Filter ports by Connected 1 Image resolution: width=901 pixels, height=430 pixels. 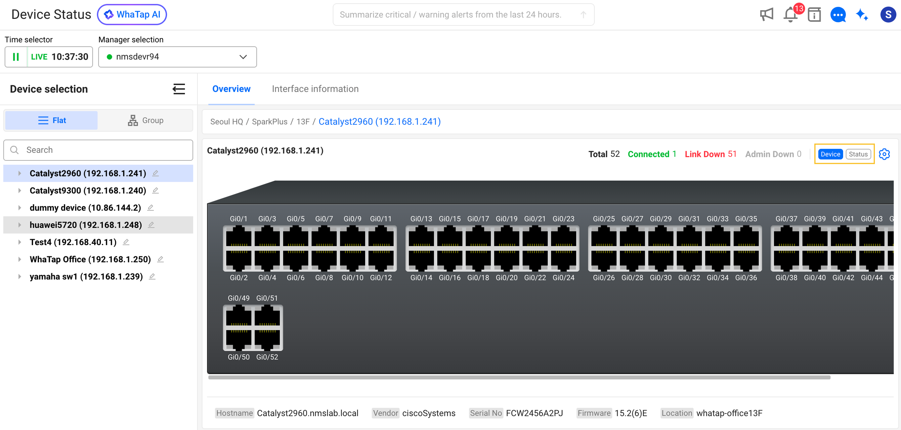[652, 154]
